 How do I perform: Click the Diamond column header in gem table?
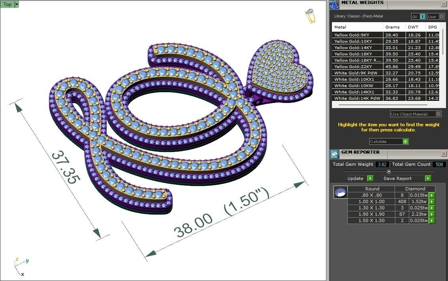(x=415, y=189)
